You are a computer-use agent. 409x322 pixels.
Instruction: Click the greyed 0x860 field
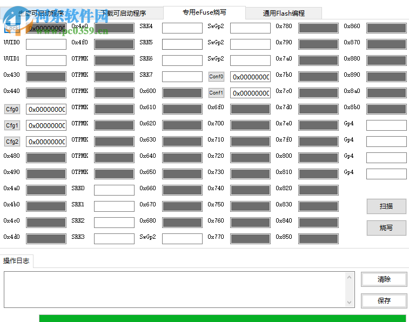386,28
